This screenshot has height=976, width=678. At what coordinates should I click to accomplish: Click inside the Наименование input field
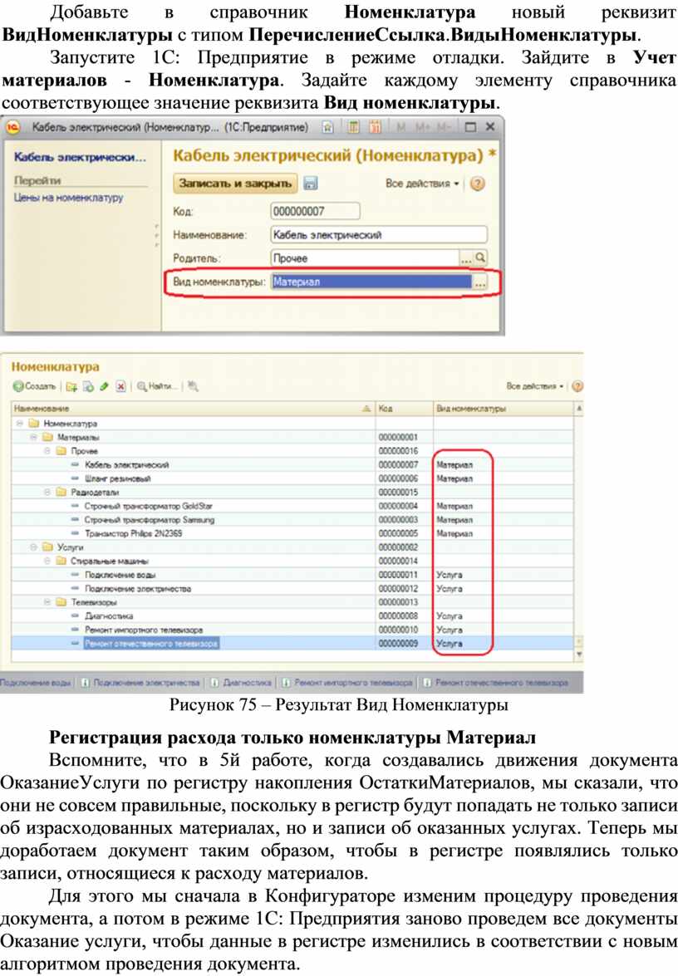[378, 235]
